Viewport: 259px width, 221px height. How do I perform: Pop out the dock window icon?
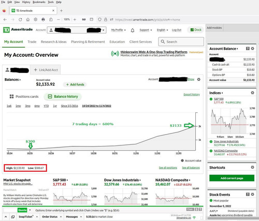(13, 217)
